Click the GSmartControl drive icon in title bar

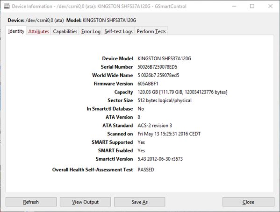(x=7, y=6)
